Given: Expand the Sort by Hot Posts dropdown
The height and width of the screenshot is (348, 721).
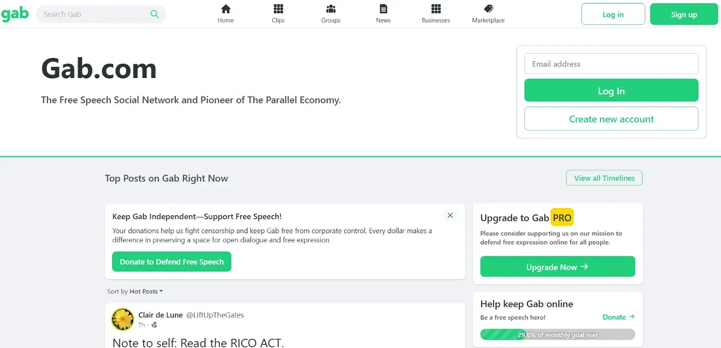Looking at the screenshot, I should tap(146, 291).
